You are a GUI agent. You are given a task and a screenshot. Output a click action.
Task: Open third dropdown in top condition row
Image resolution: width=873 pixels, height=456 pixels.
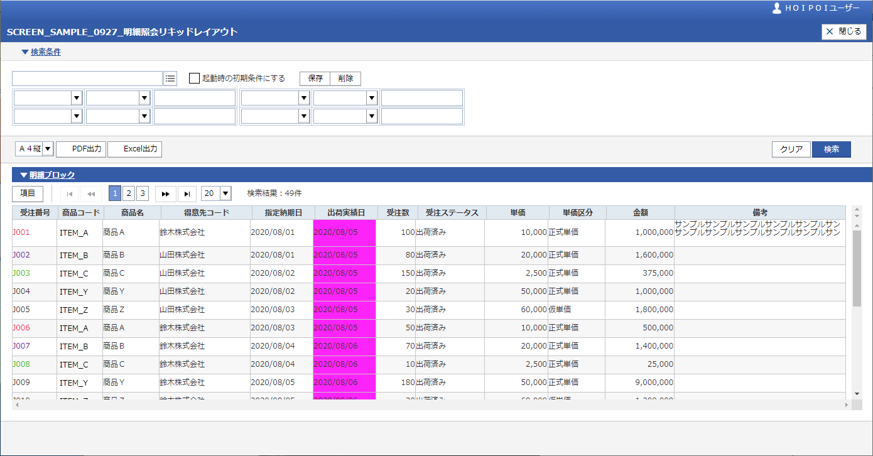304,98
